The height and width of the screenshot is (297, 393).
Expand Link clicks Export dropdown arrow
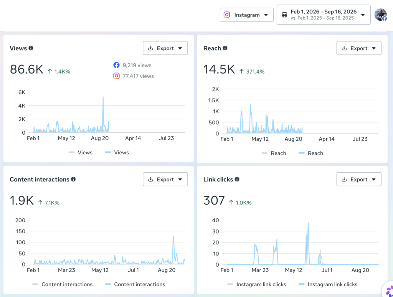[x=374, y=180]
